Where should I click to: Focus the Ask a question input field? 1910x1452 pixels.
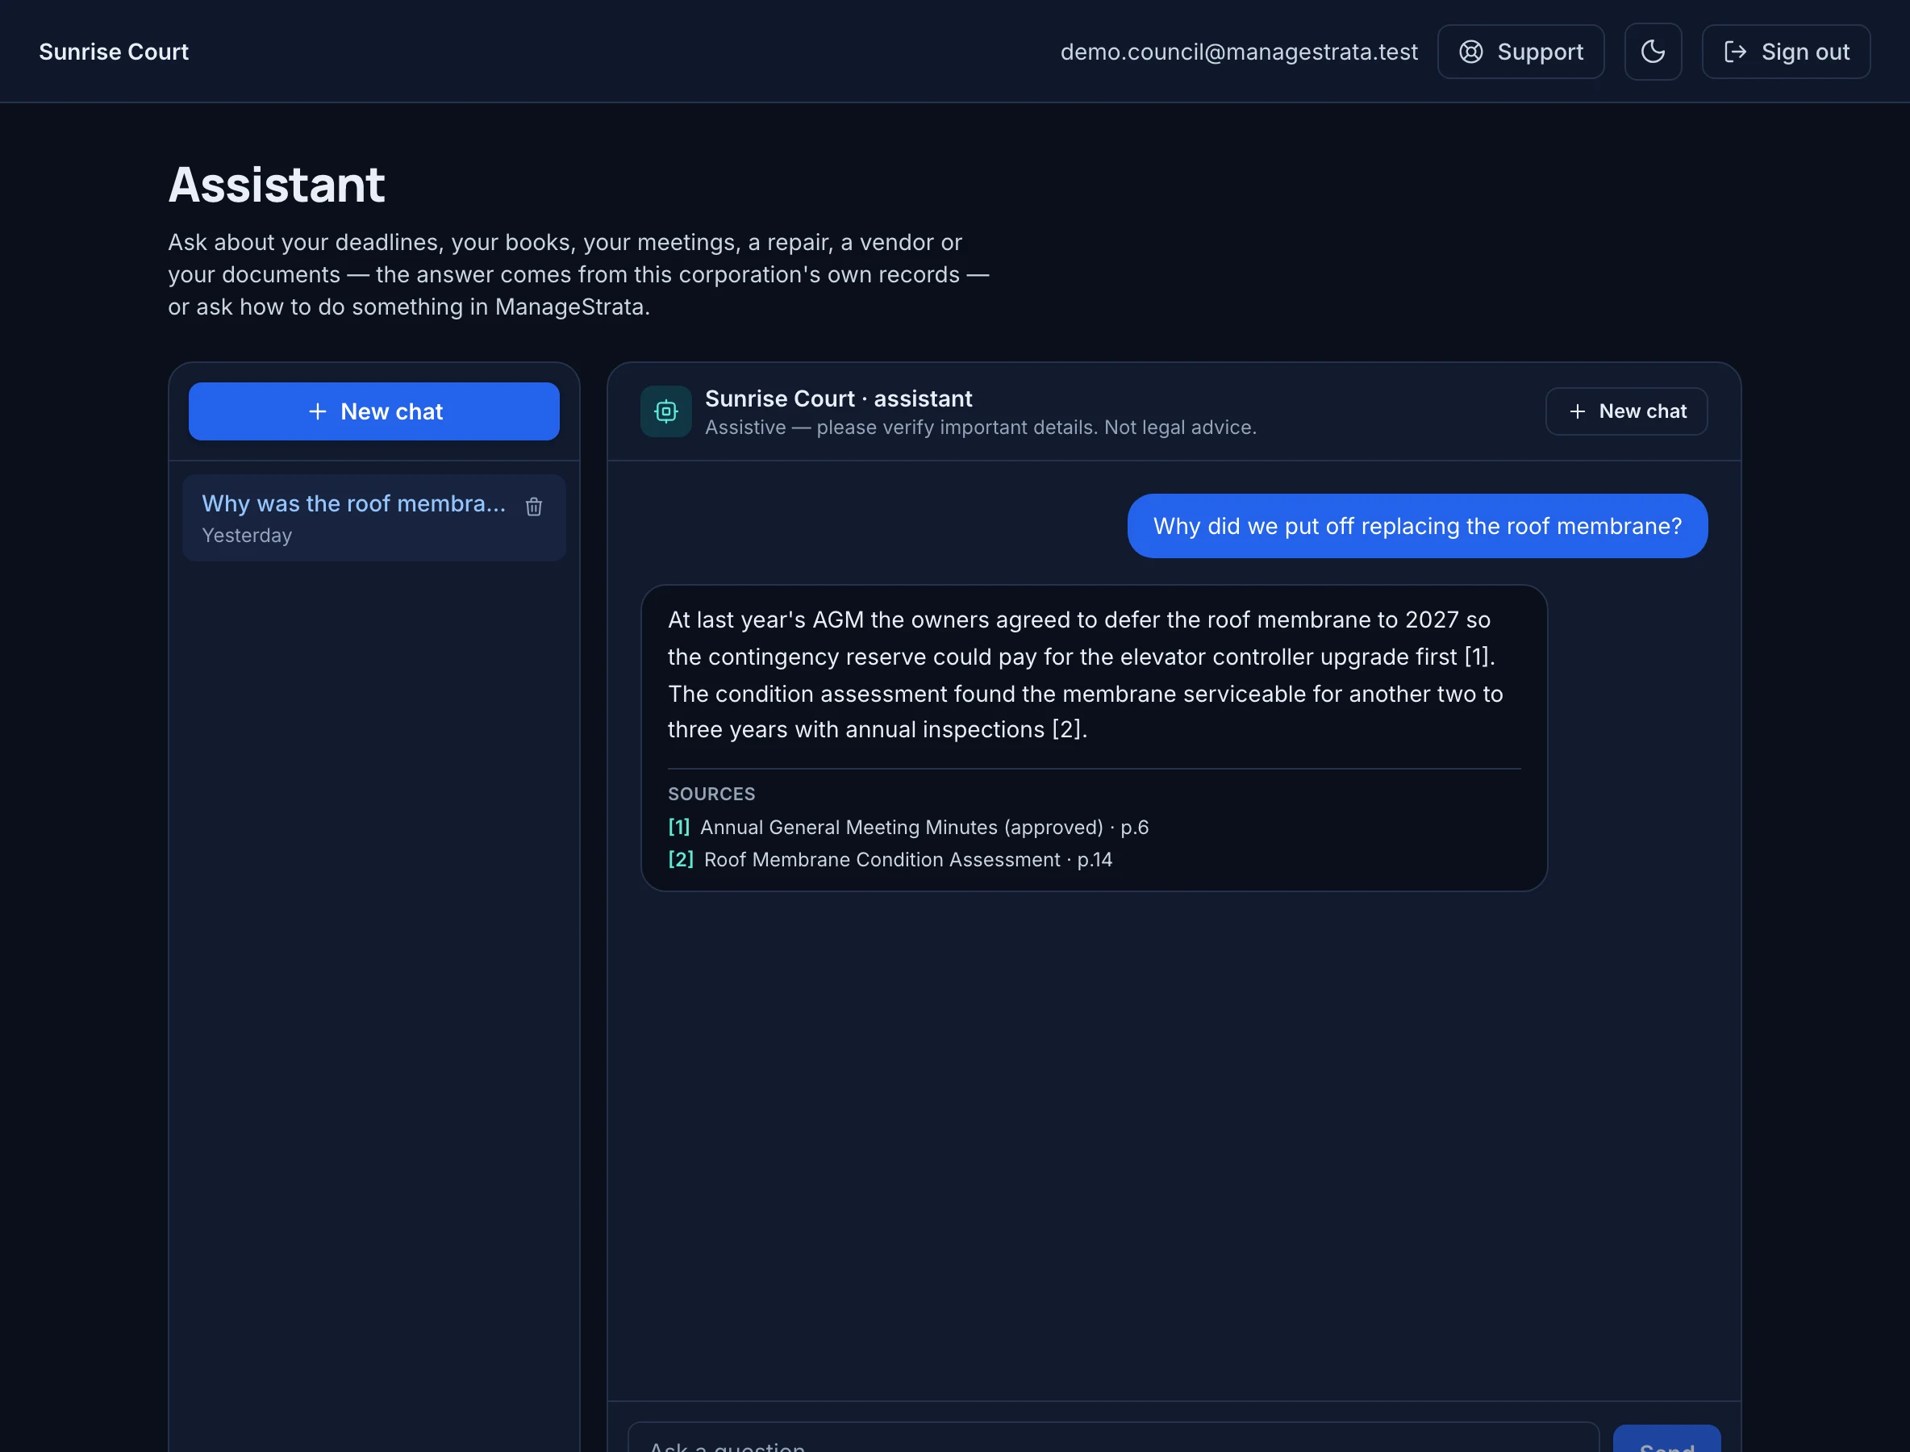(x=1113, y=1439)
